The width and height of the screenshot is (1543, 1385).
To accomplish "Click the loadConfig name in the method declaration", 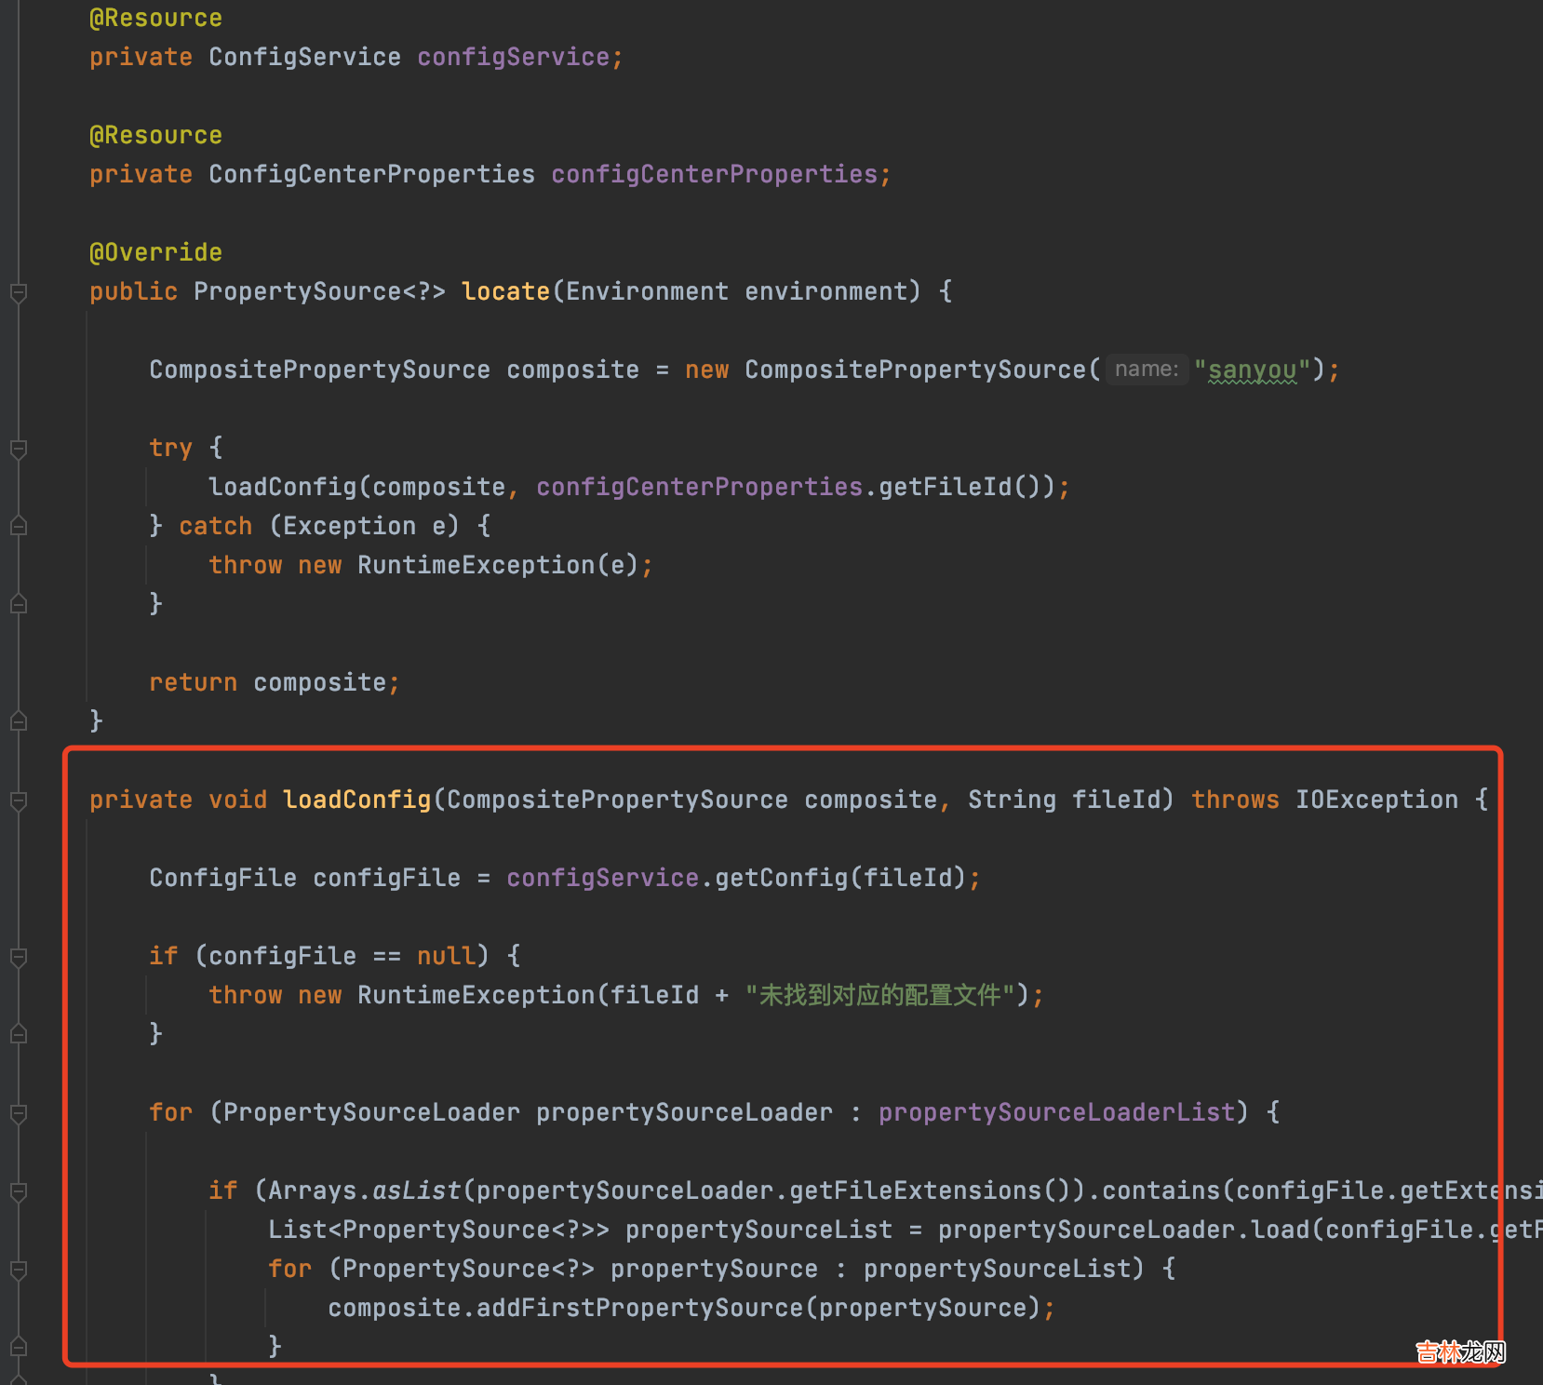I will click(x=356, y=800).
